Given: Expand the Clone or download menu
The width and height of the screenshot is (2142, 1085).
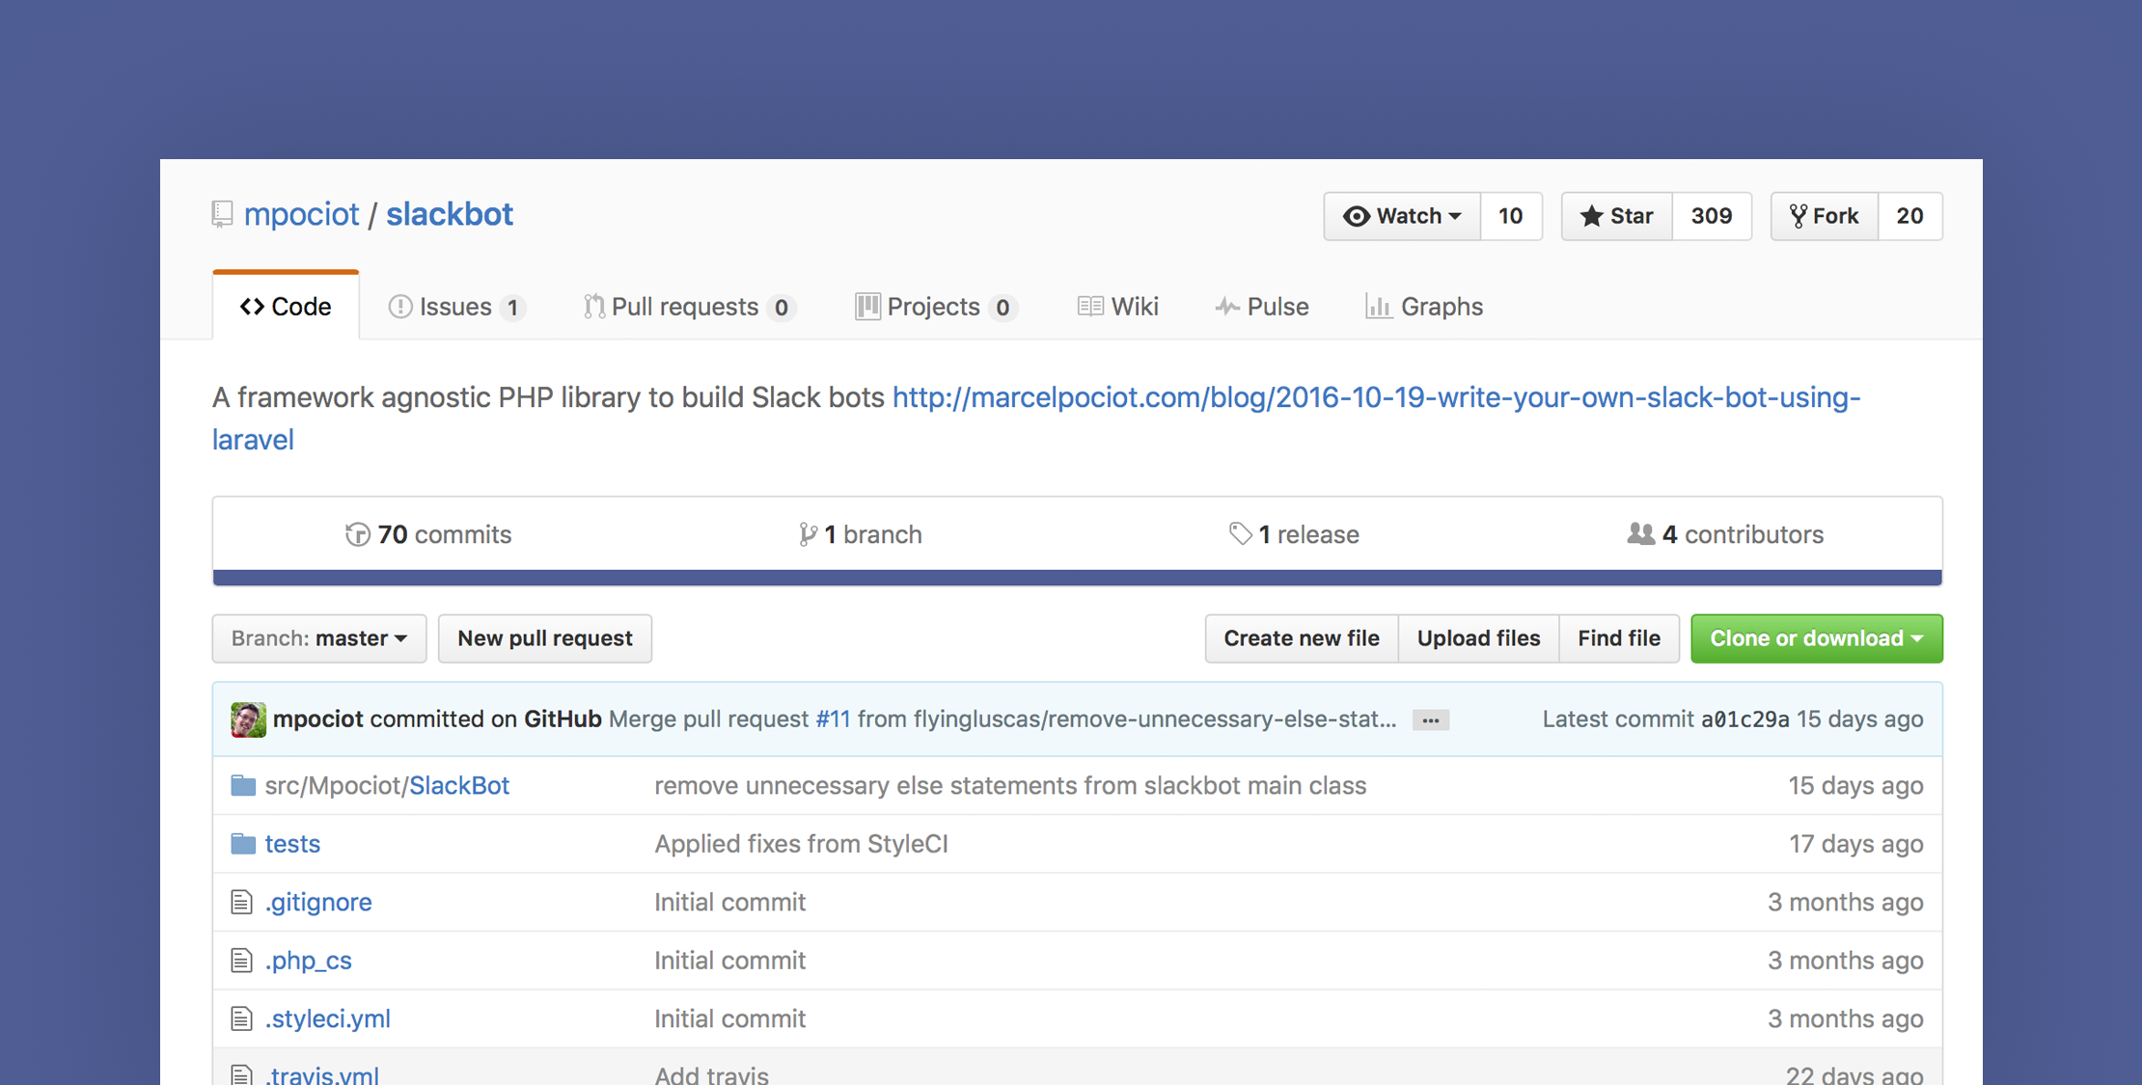Looking at the screenshot, I should [1816, 638].
